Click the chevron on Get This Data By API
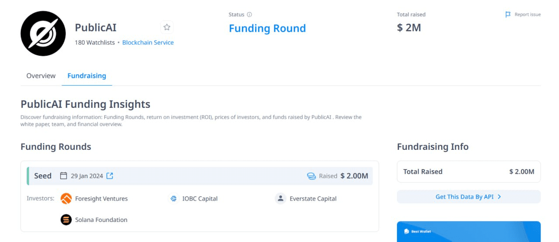The height and width of the screenshot is (242, 559). 499,197
